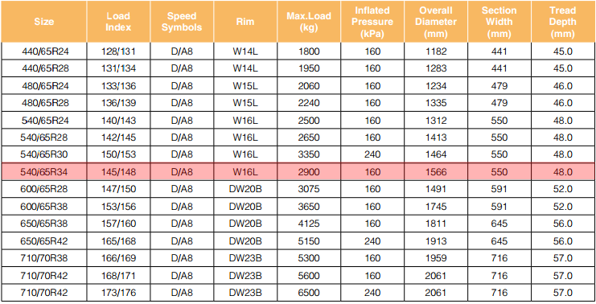Click the load index 157/160 cell

click(x=118, y=224)
